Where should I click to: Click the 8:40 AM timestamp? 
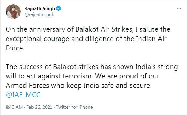pos(14,107)
